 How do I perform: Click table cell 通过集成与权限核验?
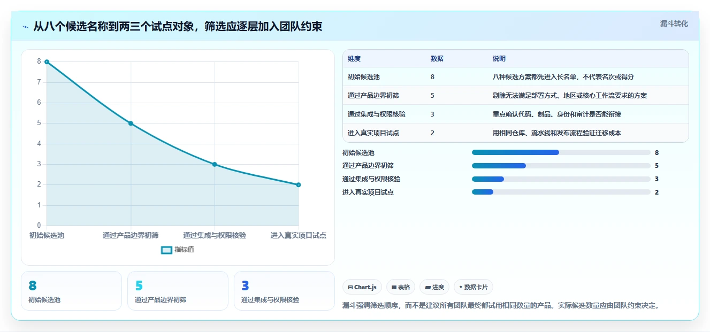(377, 114)
